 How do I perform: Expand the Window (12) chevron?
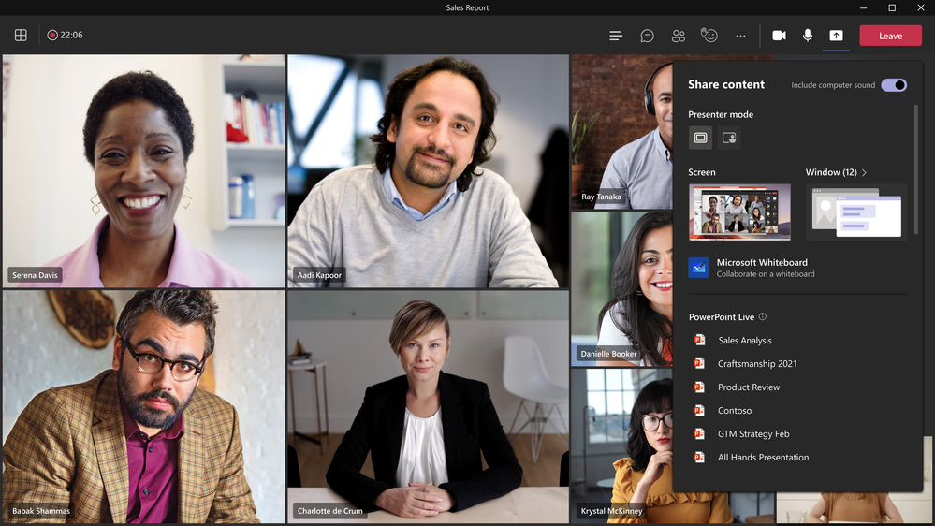pos(864,172)
